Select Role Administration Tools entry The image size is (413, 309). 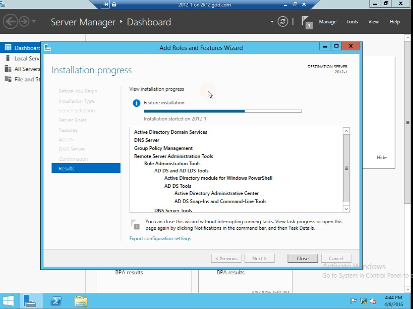172,164
